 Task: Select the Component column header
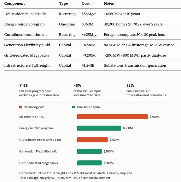click(15, 3)
